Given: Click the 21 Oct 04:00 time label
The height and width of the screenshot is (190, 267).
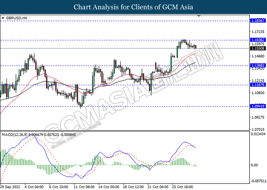Looking at the screenshot, I should coord(158,187).
